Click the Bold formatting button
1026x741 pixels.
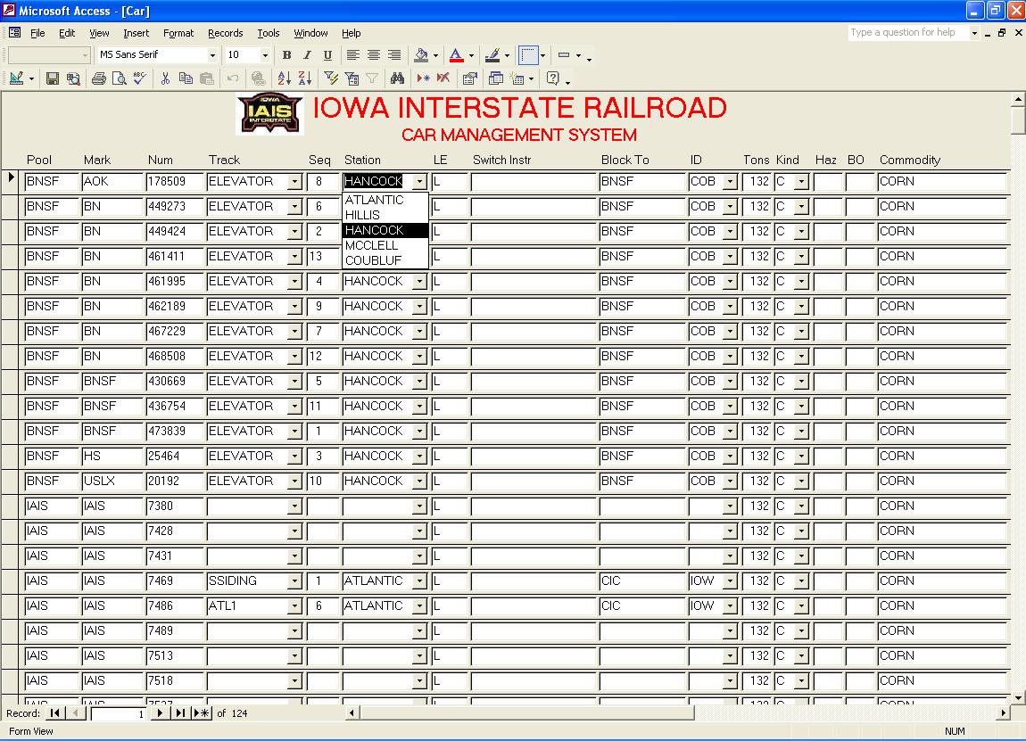[x=286, y=55]
